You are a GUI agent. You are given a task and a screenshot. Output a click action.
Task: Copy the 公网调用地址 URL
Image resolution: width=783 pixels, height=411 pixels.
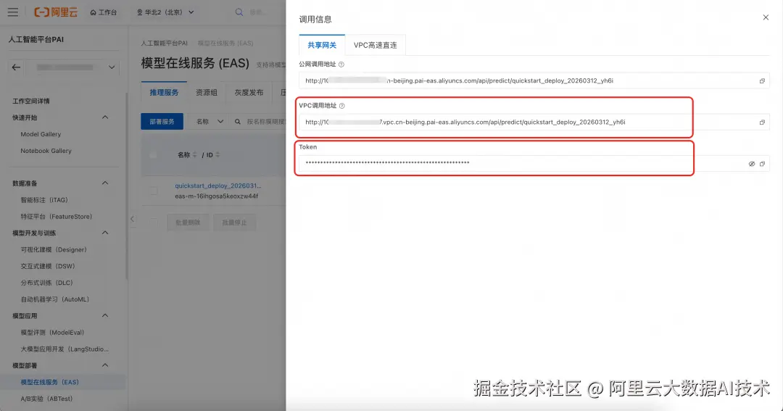[x=762, y=81]
